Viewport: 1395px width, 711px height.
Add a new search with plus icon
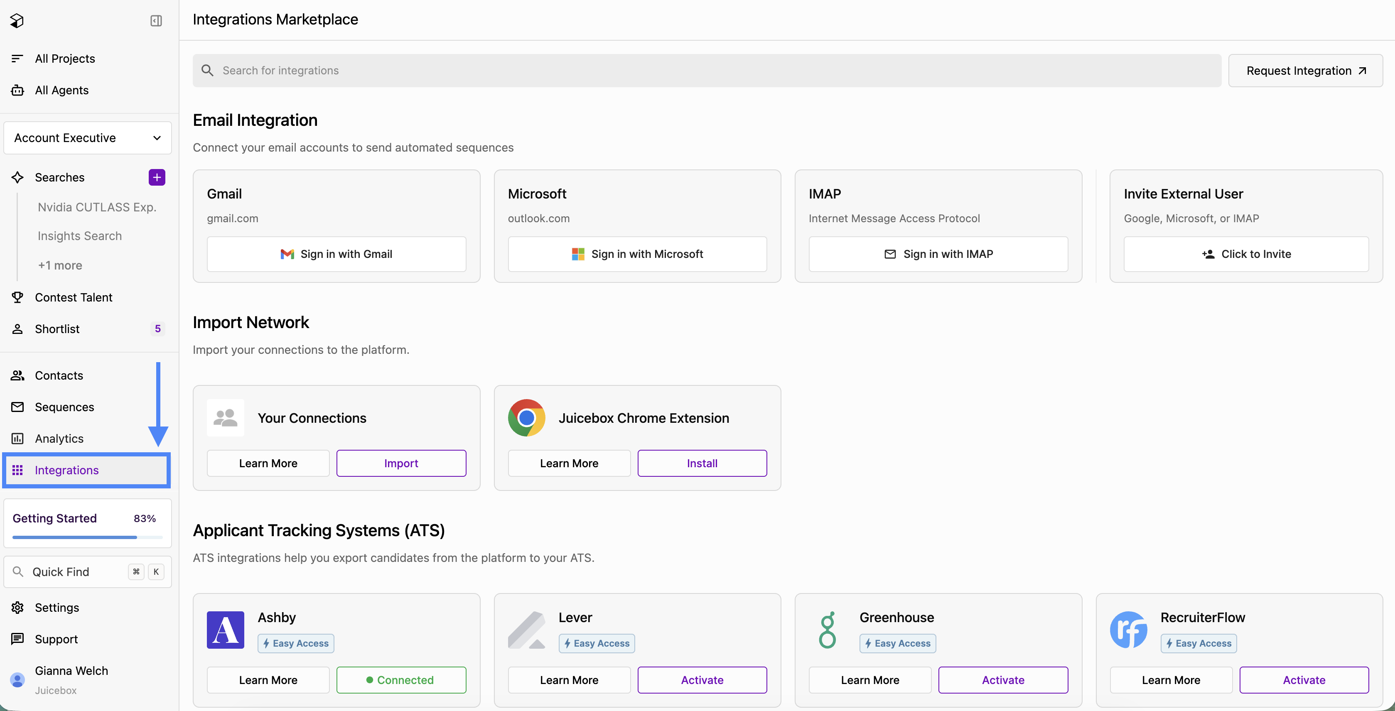157,177
